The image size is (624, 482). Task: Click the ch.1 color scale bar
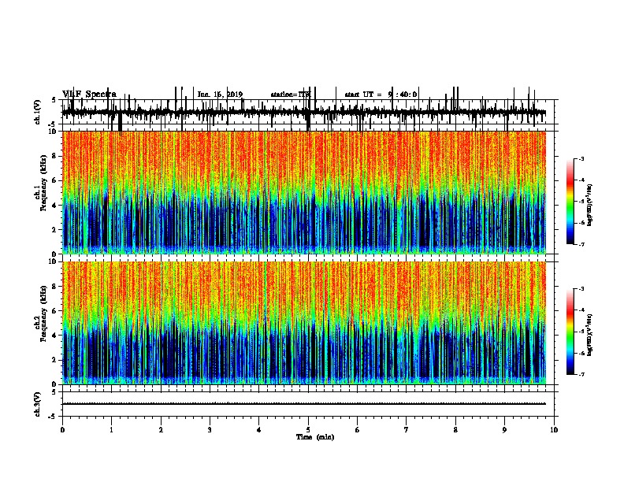(570, 202)
